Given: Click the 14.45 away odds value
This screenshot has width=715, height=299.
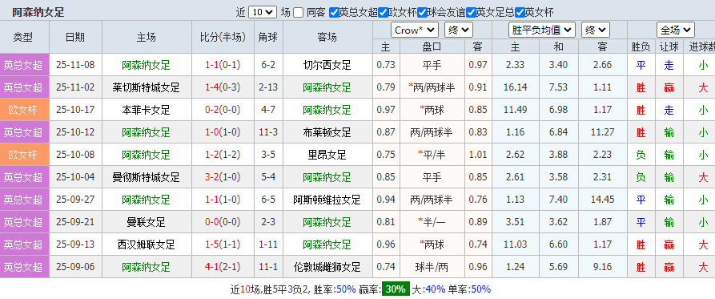Looking at the screenshot, I should click(602, 199).
